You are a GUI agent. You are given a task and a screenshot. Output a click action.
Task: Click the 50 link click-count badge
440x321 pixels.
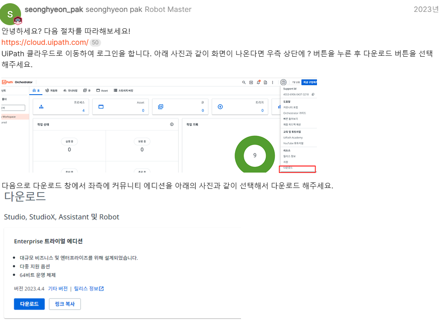coord(96,43)
